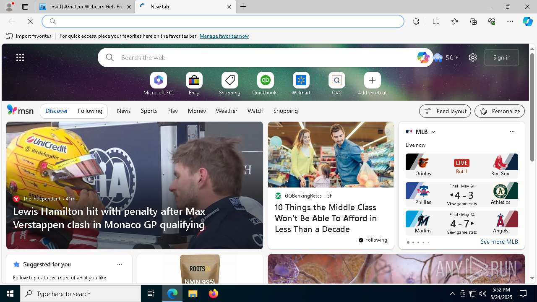This screenshot has height=302, width=537.
Task: Click the browser address bar
Action: tap(223, 21)
